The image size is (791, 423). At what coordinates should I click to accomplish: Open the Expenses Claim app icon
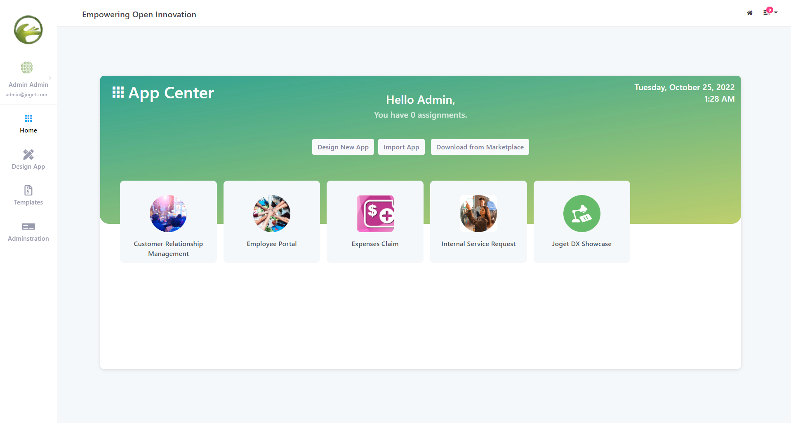pos(375,214)
